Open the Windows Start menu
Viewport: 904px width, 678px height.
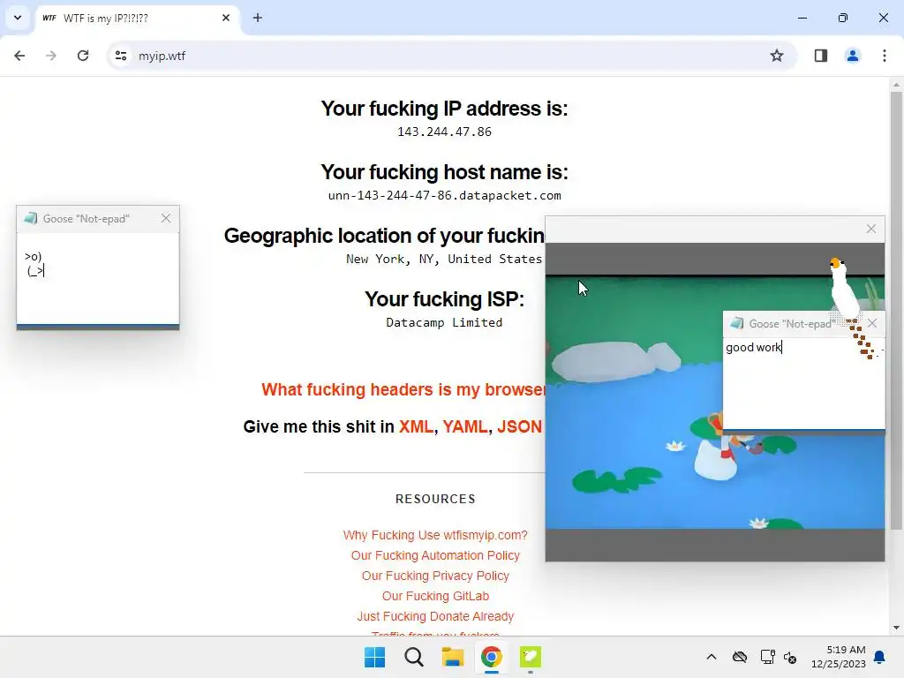coord(374,657)
